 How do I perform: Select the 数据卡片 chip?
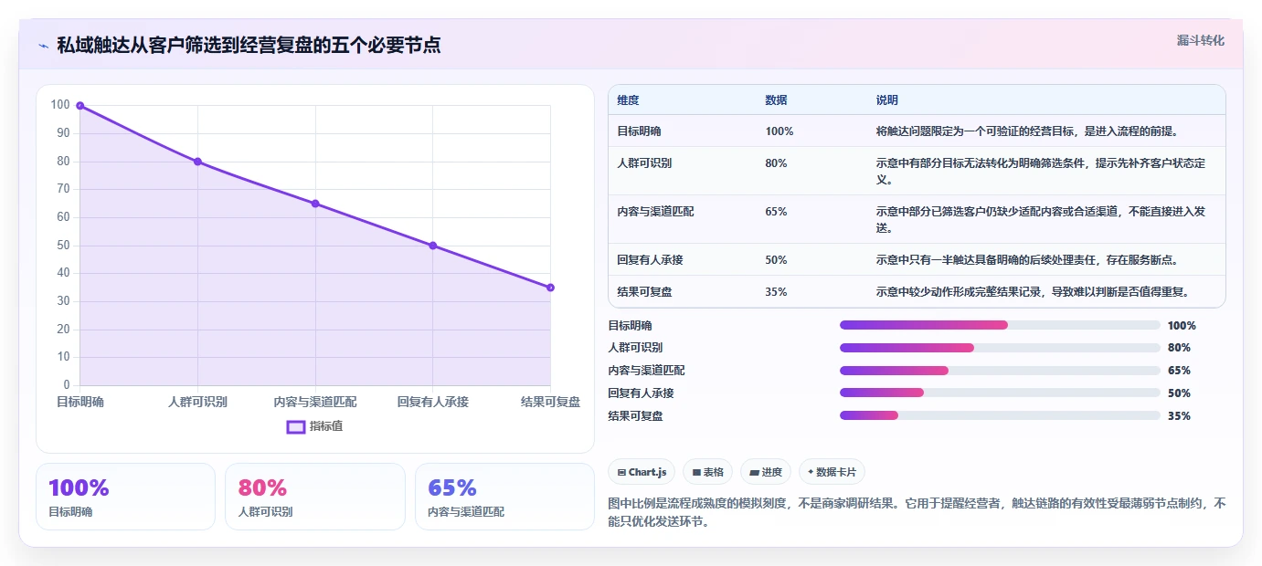[x=832, y=472]
